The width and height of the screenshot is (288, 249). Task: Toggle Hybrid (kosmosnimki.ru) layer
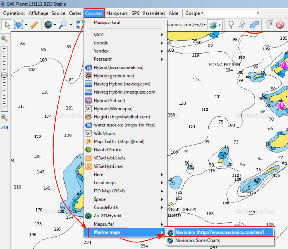(125, 68)
